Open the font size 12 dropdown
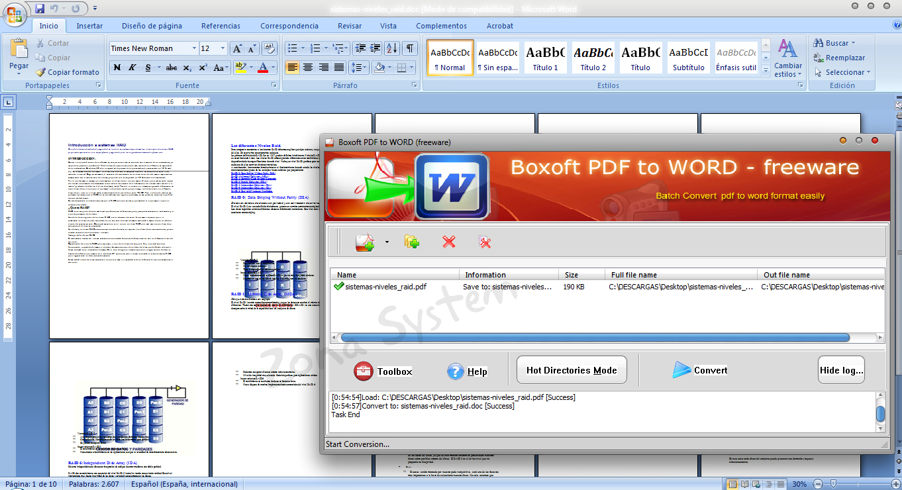The image size is (902, 490). point(224,48)
